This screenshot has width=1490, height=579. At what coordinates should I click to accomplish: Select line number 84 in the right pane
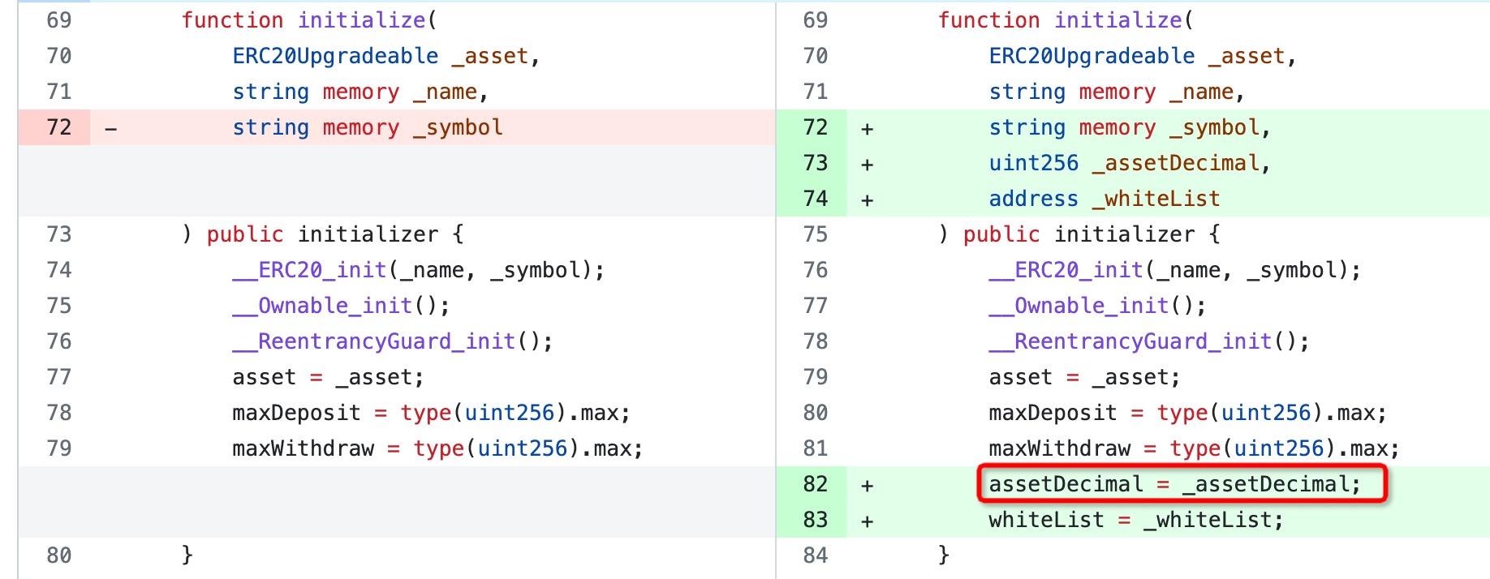[x=815, y=555]
